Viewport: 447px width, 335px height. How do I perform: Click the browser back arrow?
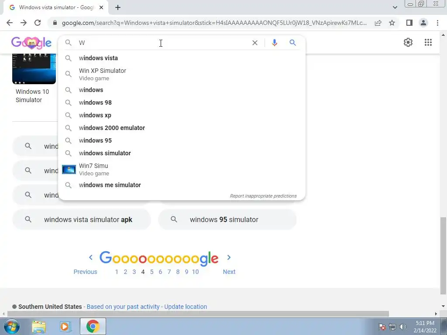[x=10, y=23]
